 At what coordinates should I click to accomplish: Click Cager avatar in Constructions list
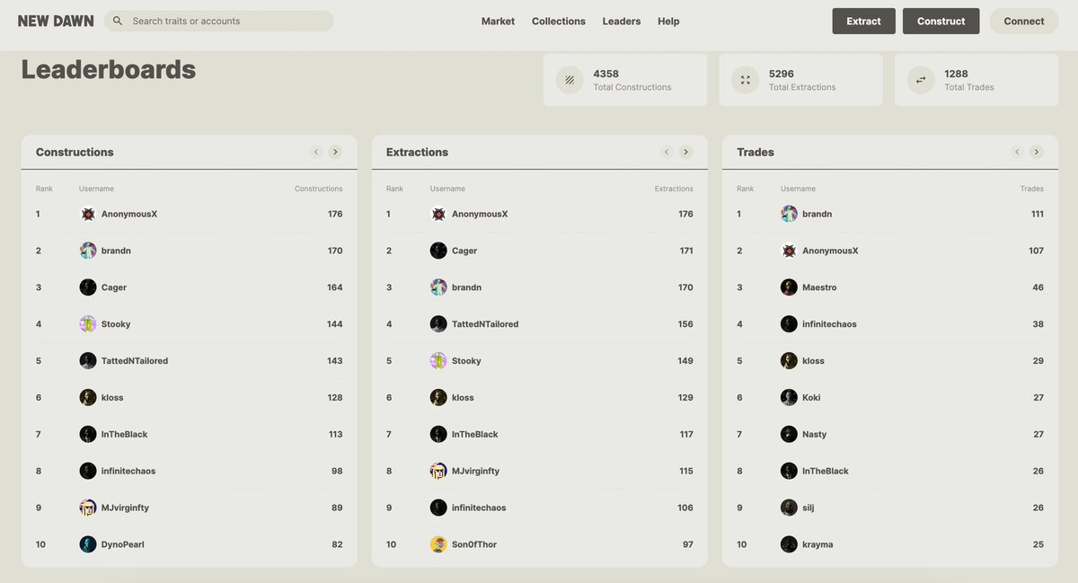point(88,287)
